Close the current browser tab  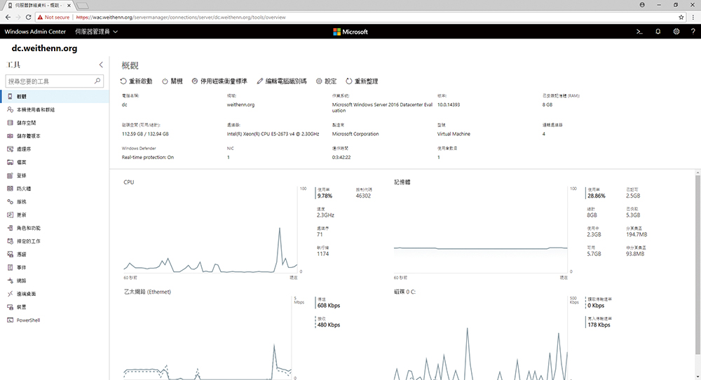tap(69, 6)
